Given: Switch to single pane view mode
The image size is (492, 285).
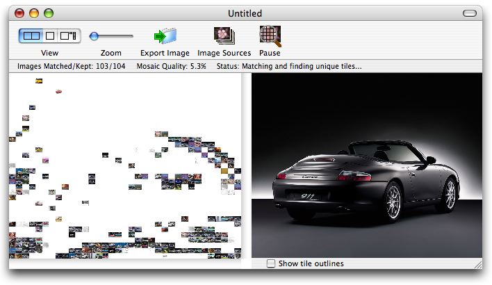Looking at the screenshot, I should click(50, 35).
